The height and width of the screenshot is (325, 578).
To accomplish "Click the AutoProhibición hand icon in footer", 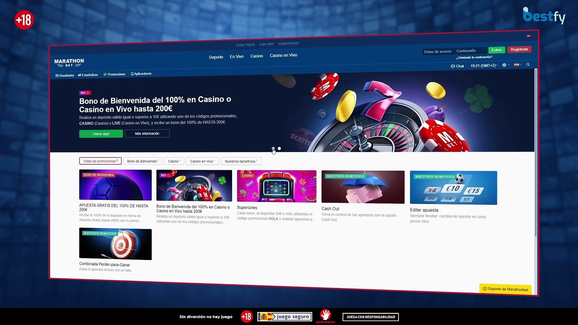I will tap(325, 316).
